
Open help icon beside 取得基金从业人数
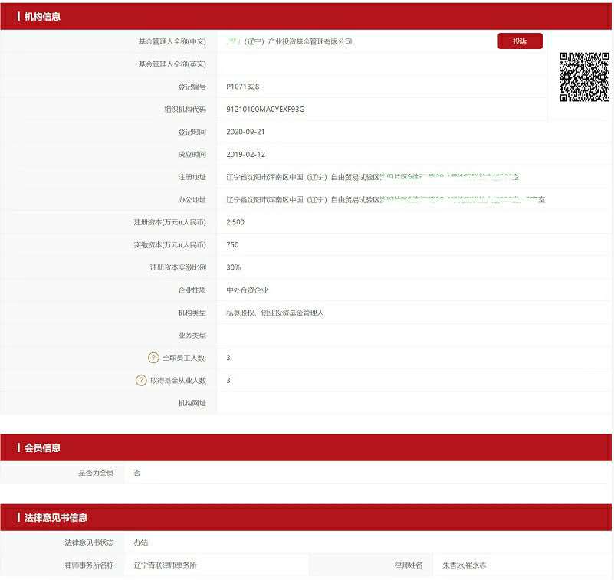coord(141,380)
